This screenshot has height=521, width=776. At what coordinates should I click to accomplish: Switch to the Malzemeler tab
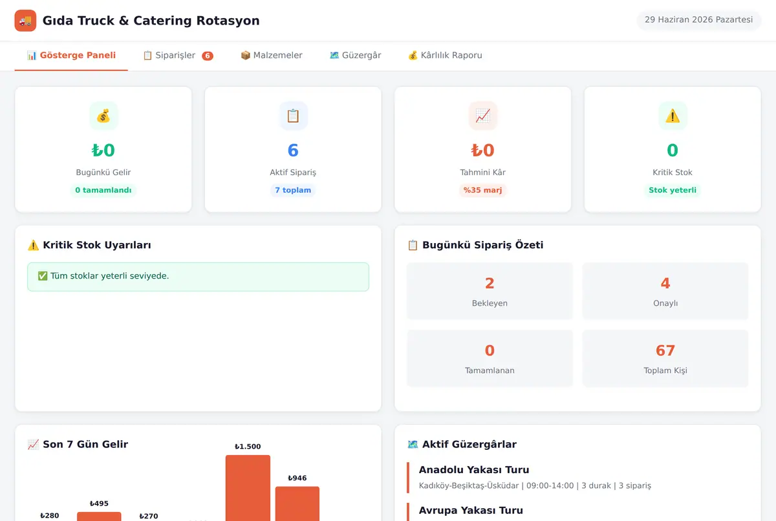click(x=272, y=56)
